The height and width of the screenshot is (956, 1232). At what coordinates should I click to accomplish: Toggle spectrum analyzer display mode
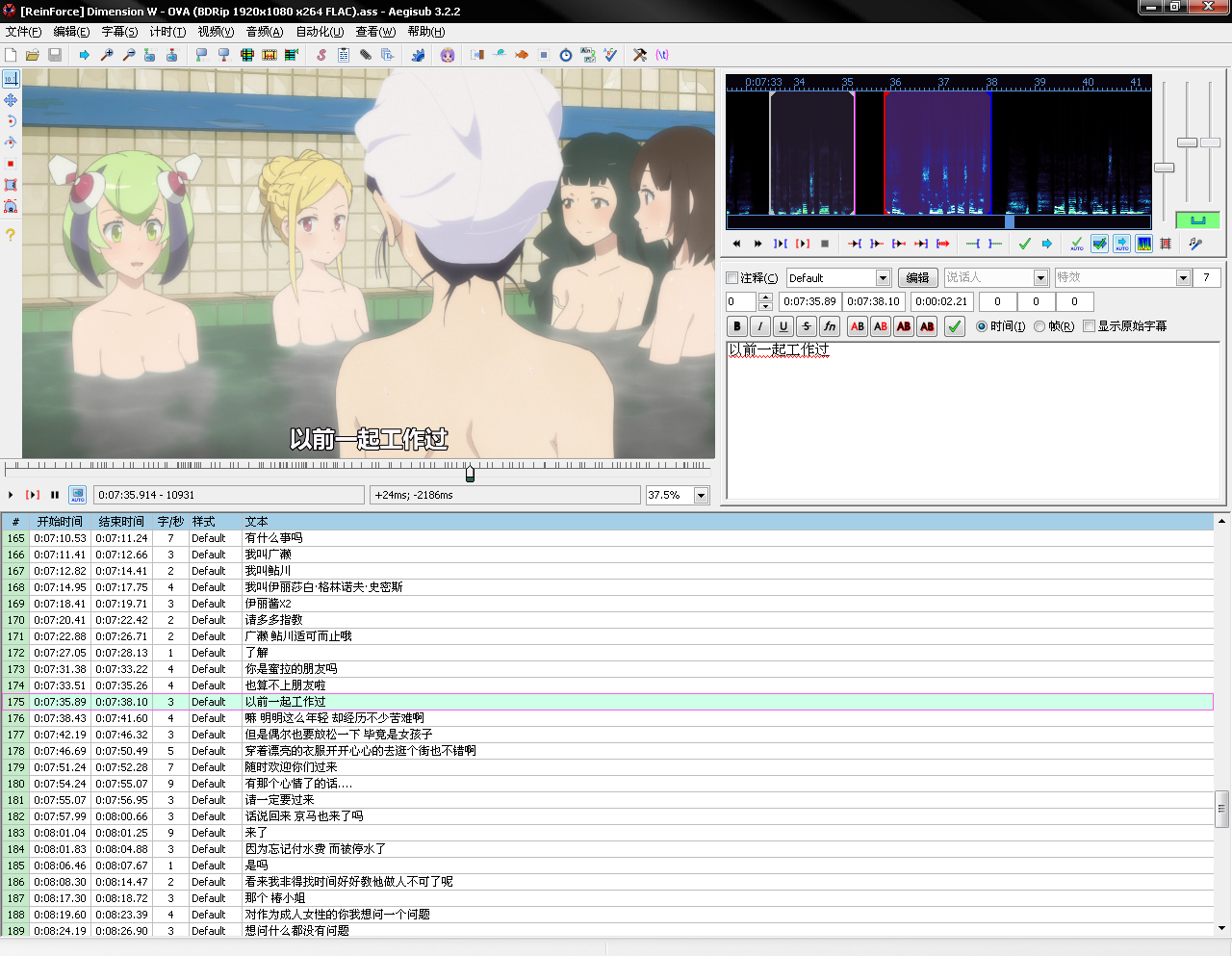point(1144,244)
